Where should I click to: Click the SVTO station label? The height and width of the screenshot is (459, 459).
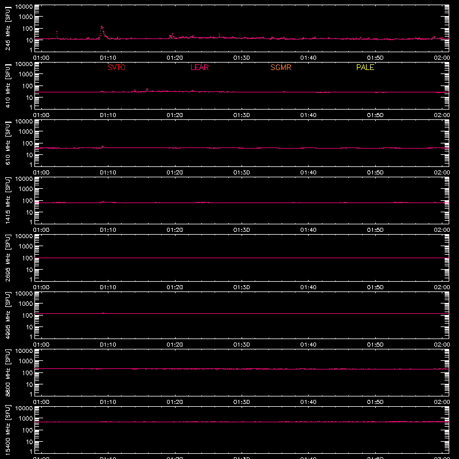pyautogui.click(x=116, y=67)
